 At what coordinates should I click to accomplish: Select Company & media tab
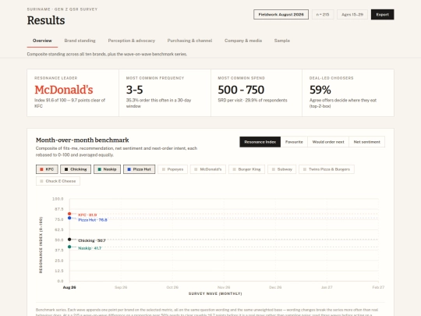pos(243,41)
